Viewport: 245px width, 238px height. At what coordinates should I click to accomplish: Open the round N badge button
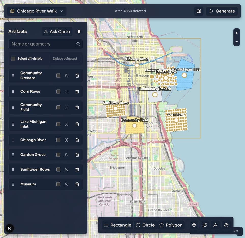coord(10,228)
